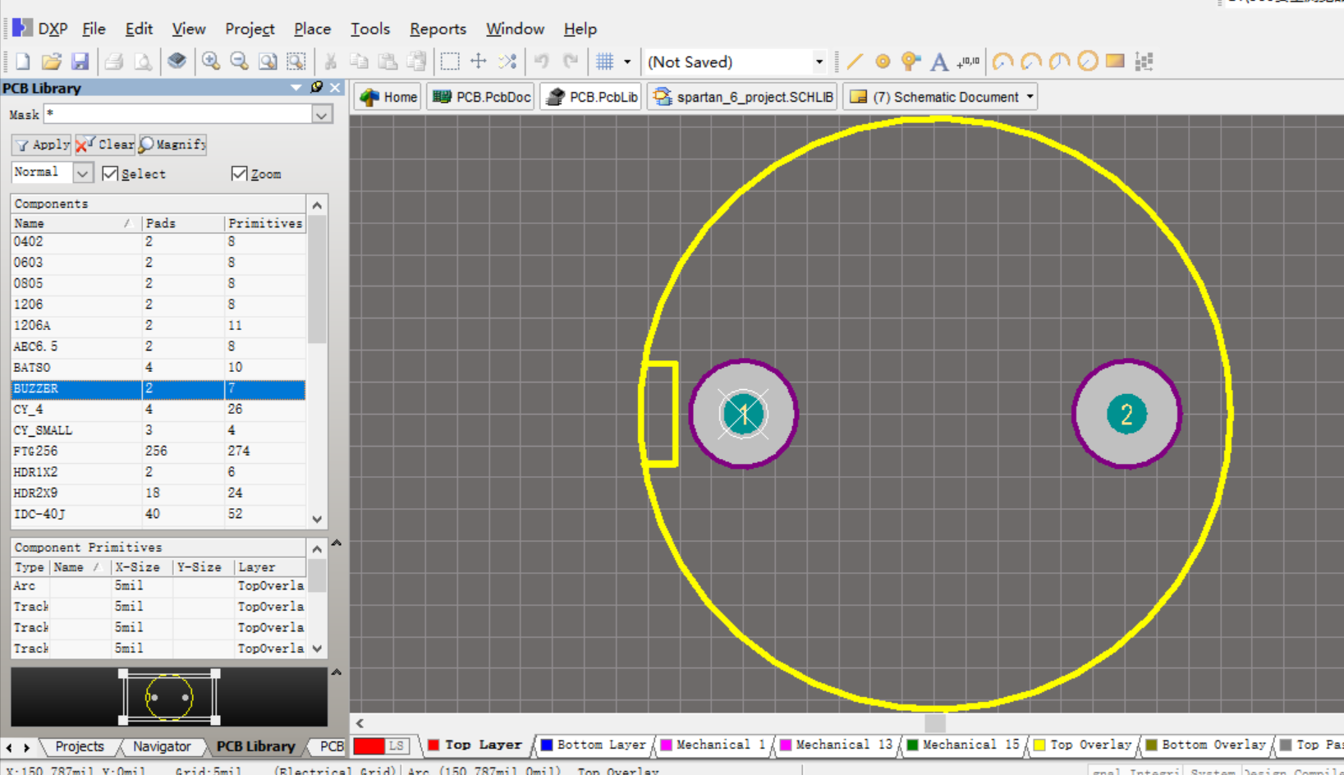This screenshot has height=775, width=1344.
Task: Select the Place String text tool
Action: pos(939,62)
